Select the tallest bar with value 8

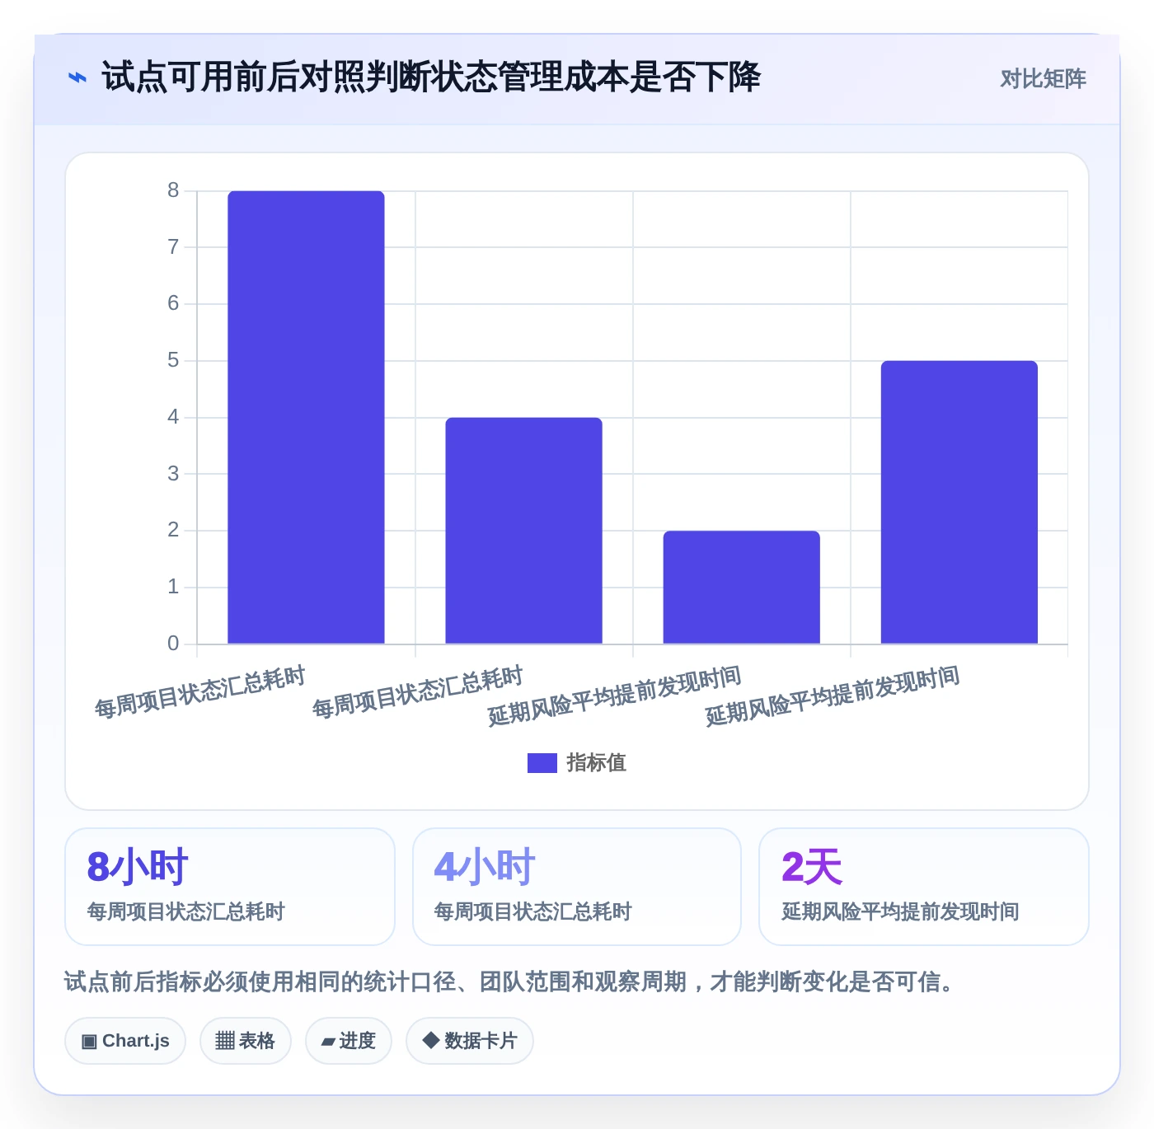306,417
